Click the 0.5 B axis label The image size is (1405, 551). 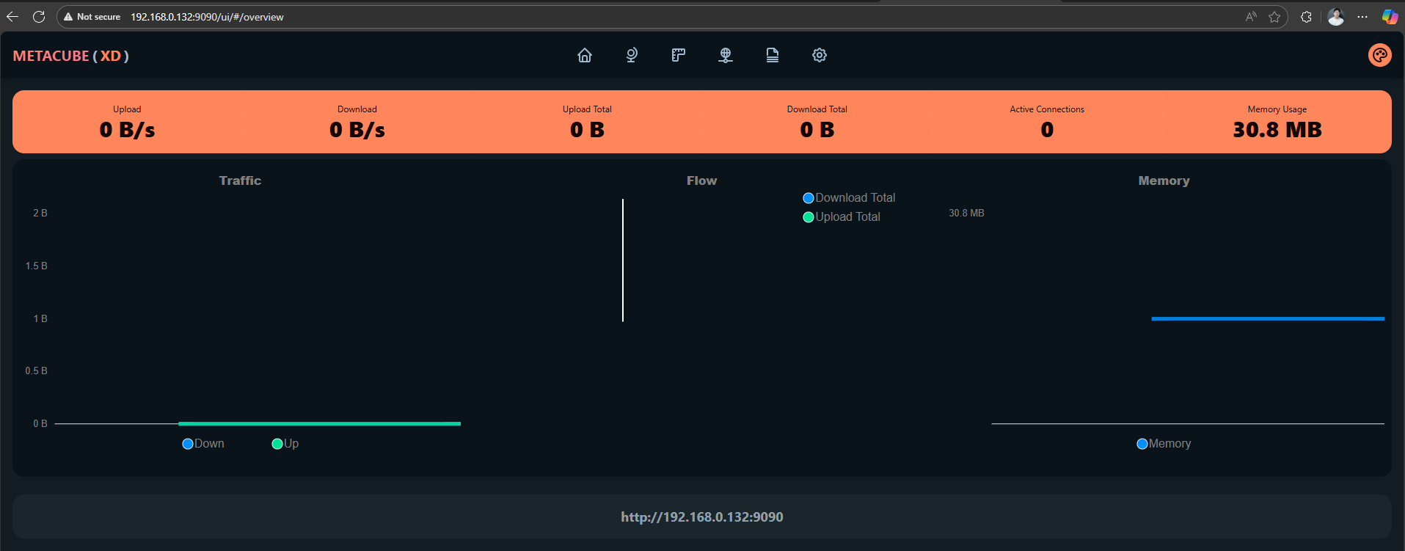pyautogui.click(x=37, y=371)
